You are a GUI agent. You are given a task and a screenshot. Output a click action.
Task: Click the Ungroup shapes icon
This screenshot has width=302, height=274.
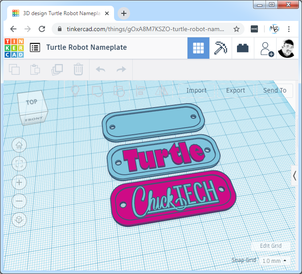click(119, 91)
